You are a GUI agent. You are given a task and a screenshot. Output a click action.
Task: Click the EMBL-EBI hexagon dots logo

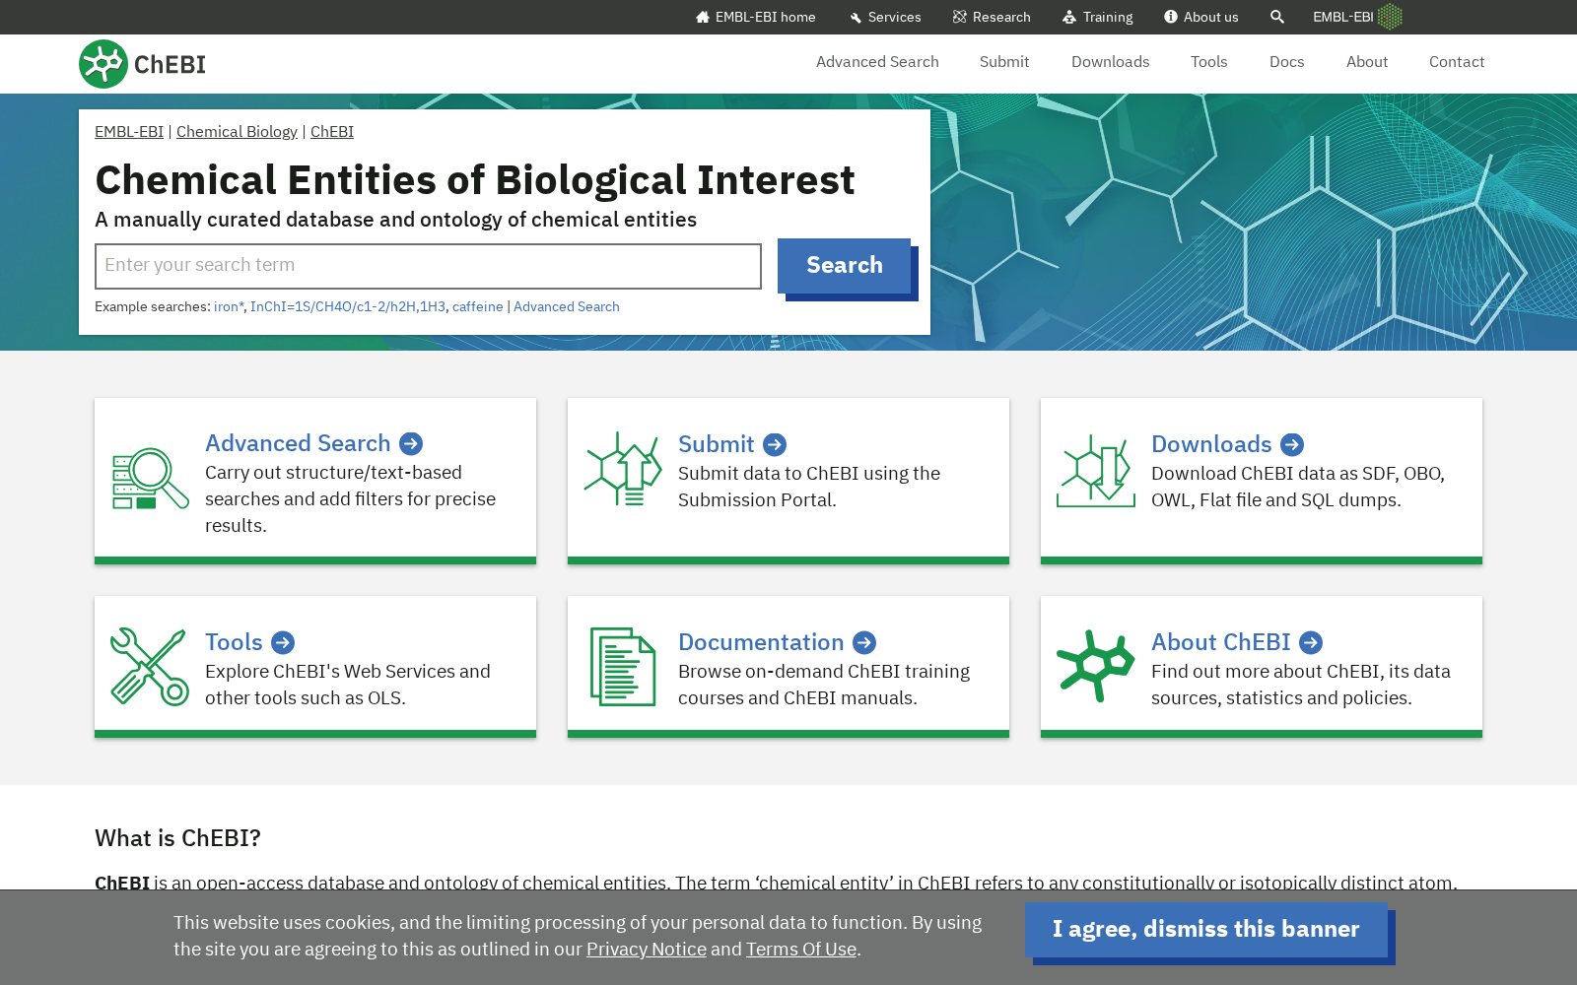[1390, 17]
